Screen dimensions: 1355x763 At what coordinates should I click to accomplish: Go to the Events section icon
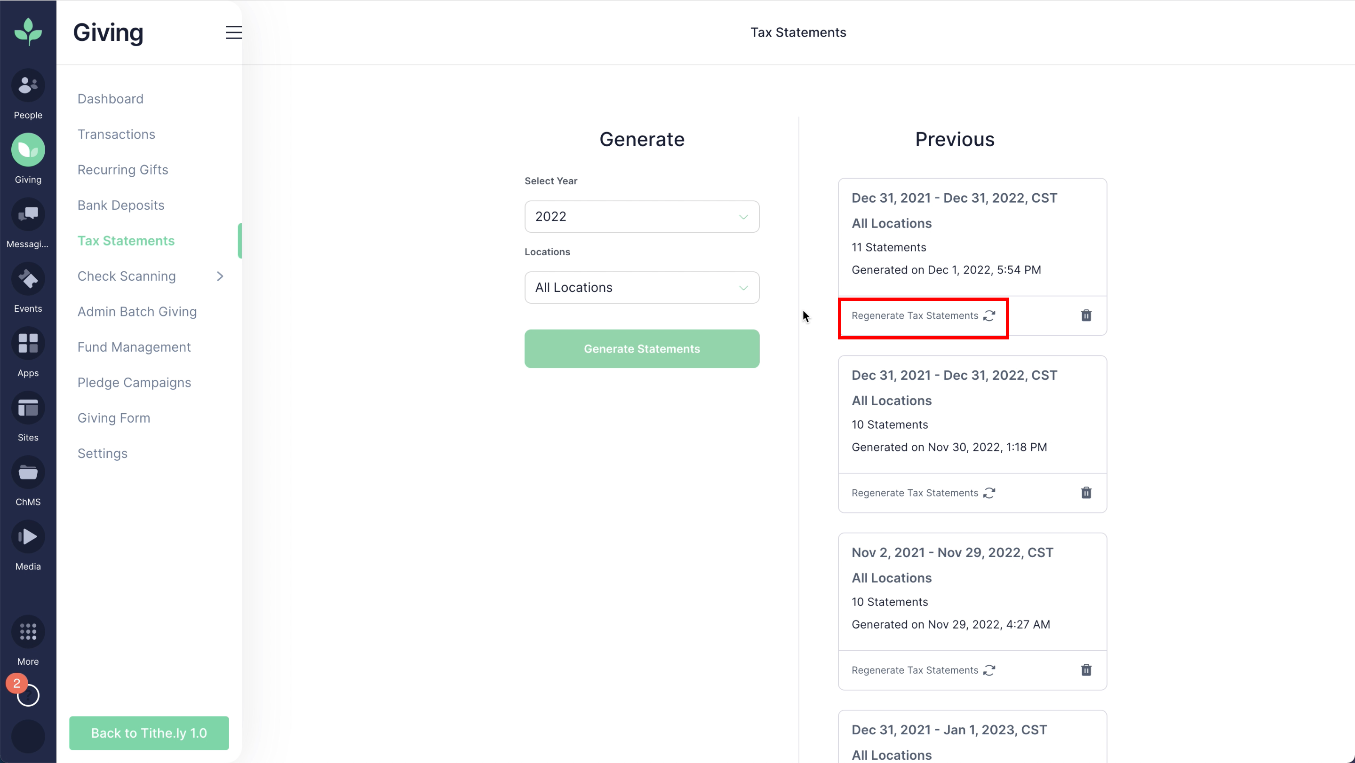[28, 279]
